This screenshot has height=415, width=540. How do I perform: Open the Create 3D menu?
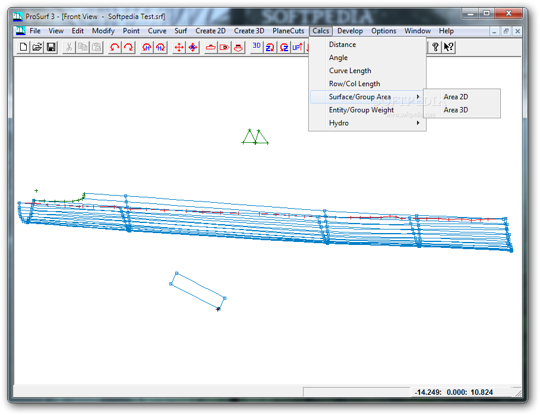(x=249, y=31)
